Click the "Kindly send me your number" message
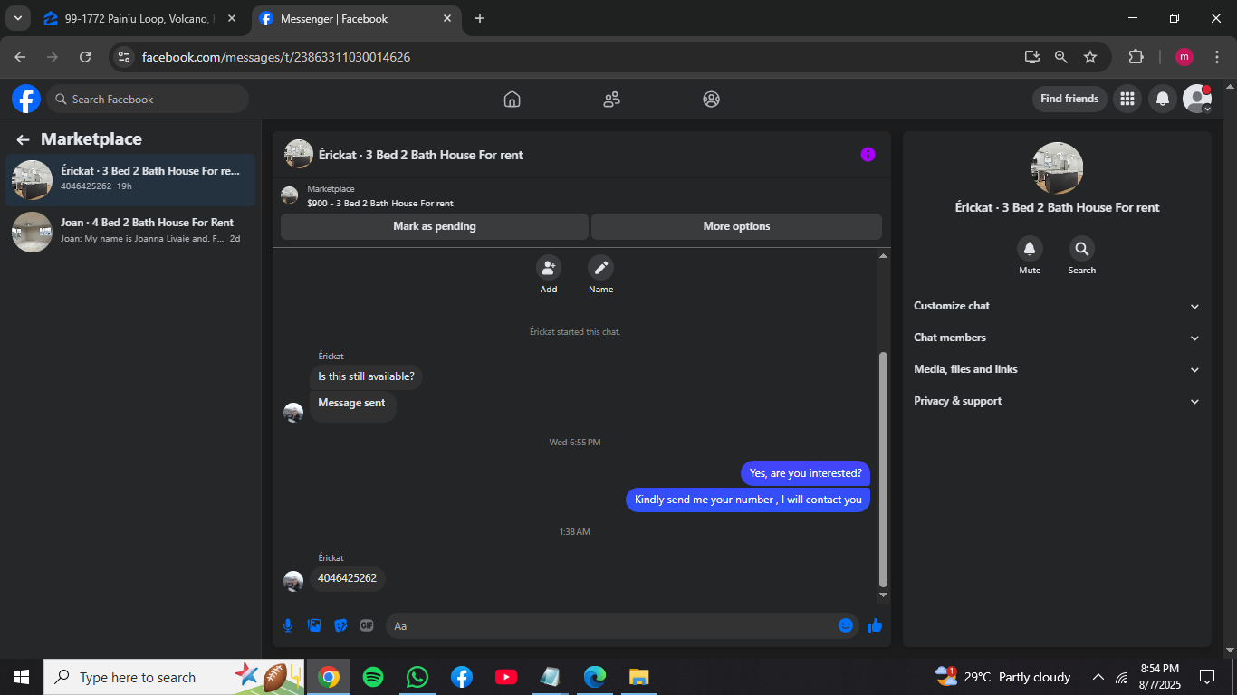Viewport: 1237px width, 695px height. 748,500
